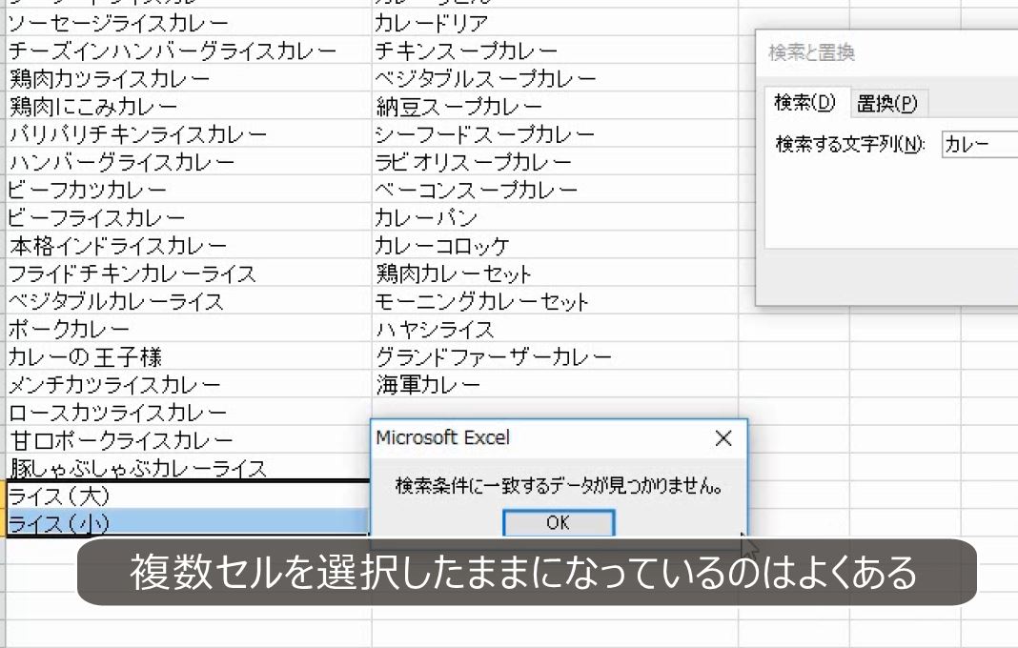Click OK on the Microsoft Excel alert

[x=559, y=522]
